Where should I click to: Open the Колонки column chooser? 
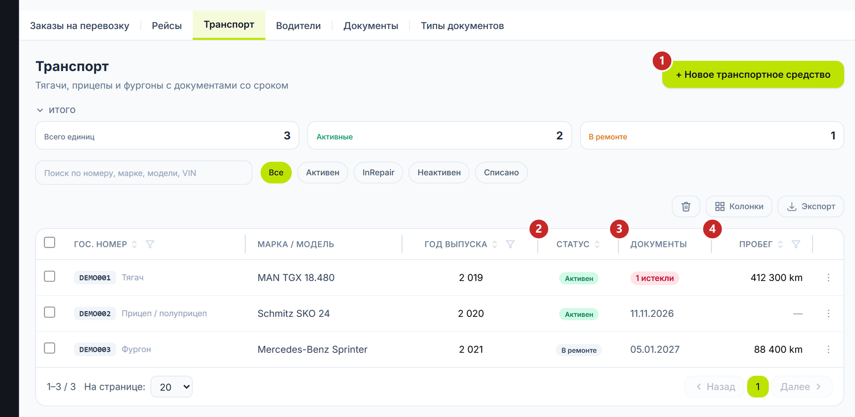click(x=739, y=207)
